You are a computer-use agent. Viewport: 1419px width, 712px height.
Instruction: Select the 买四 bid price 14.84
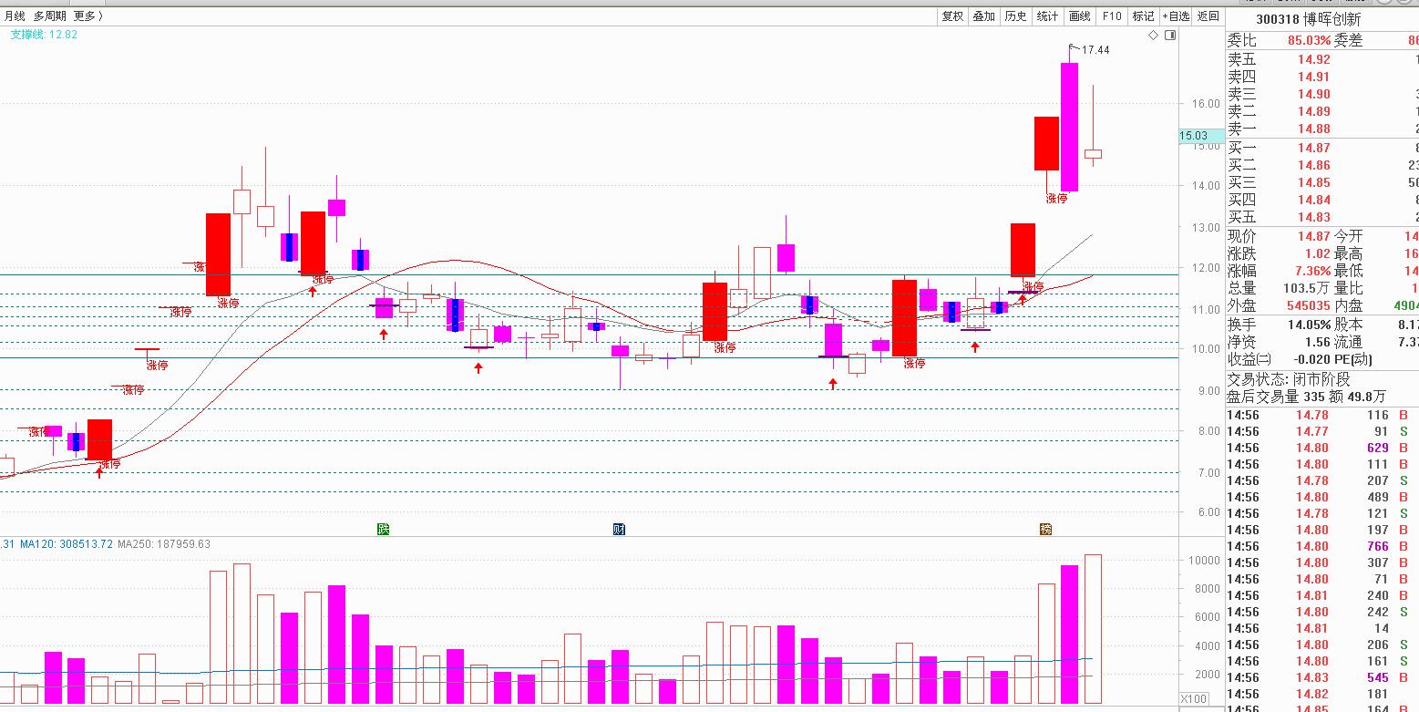[1314, 200]
